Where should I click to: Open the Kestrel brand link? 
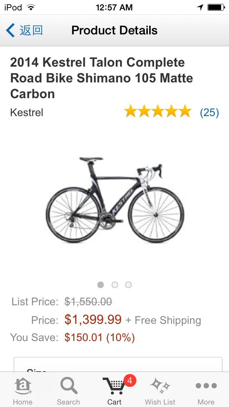tap(27, 112)
